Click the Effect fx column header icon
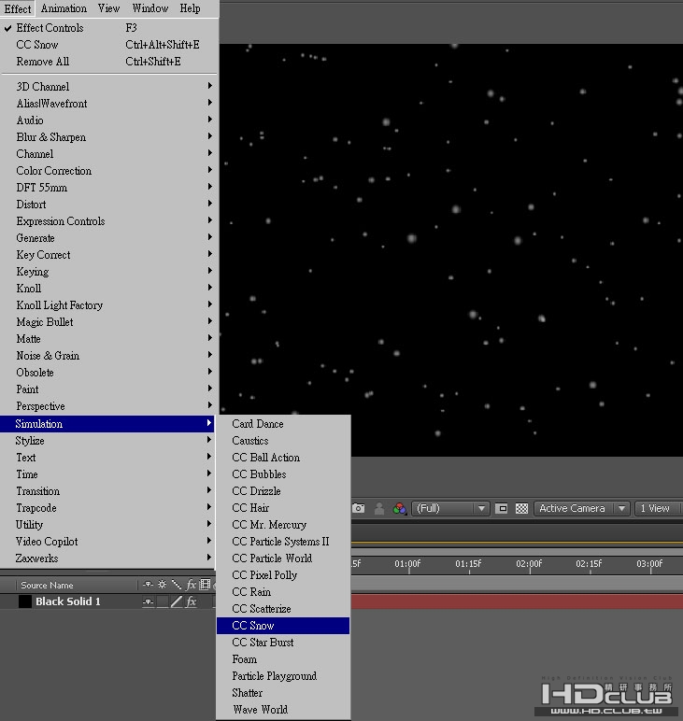 point(191,585)
